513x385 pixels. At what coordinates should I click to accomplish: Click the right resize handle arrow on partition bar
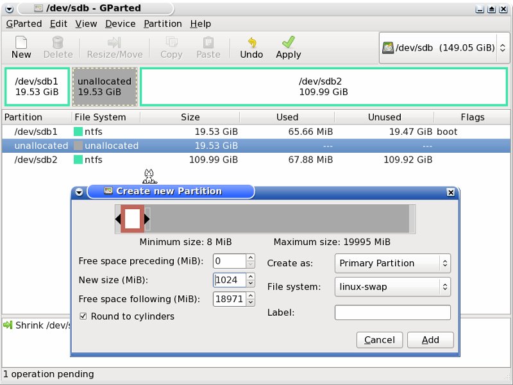[x=147, y=219]
